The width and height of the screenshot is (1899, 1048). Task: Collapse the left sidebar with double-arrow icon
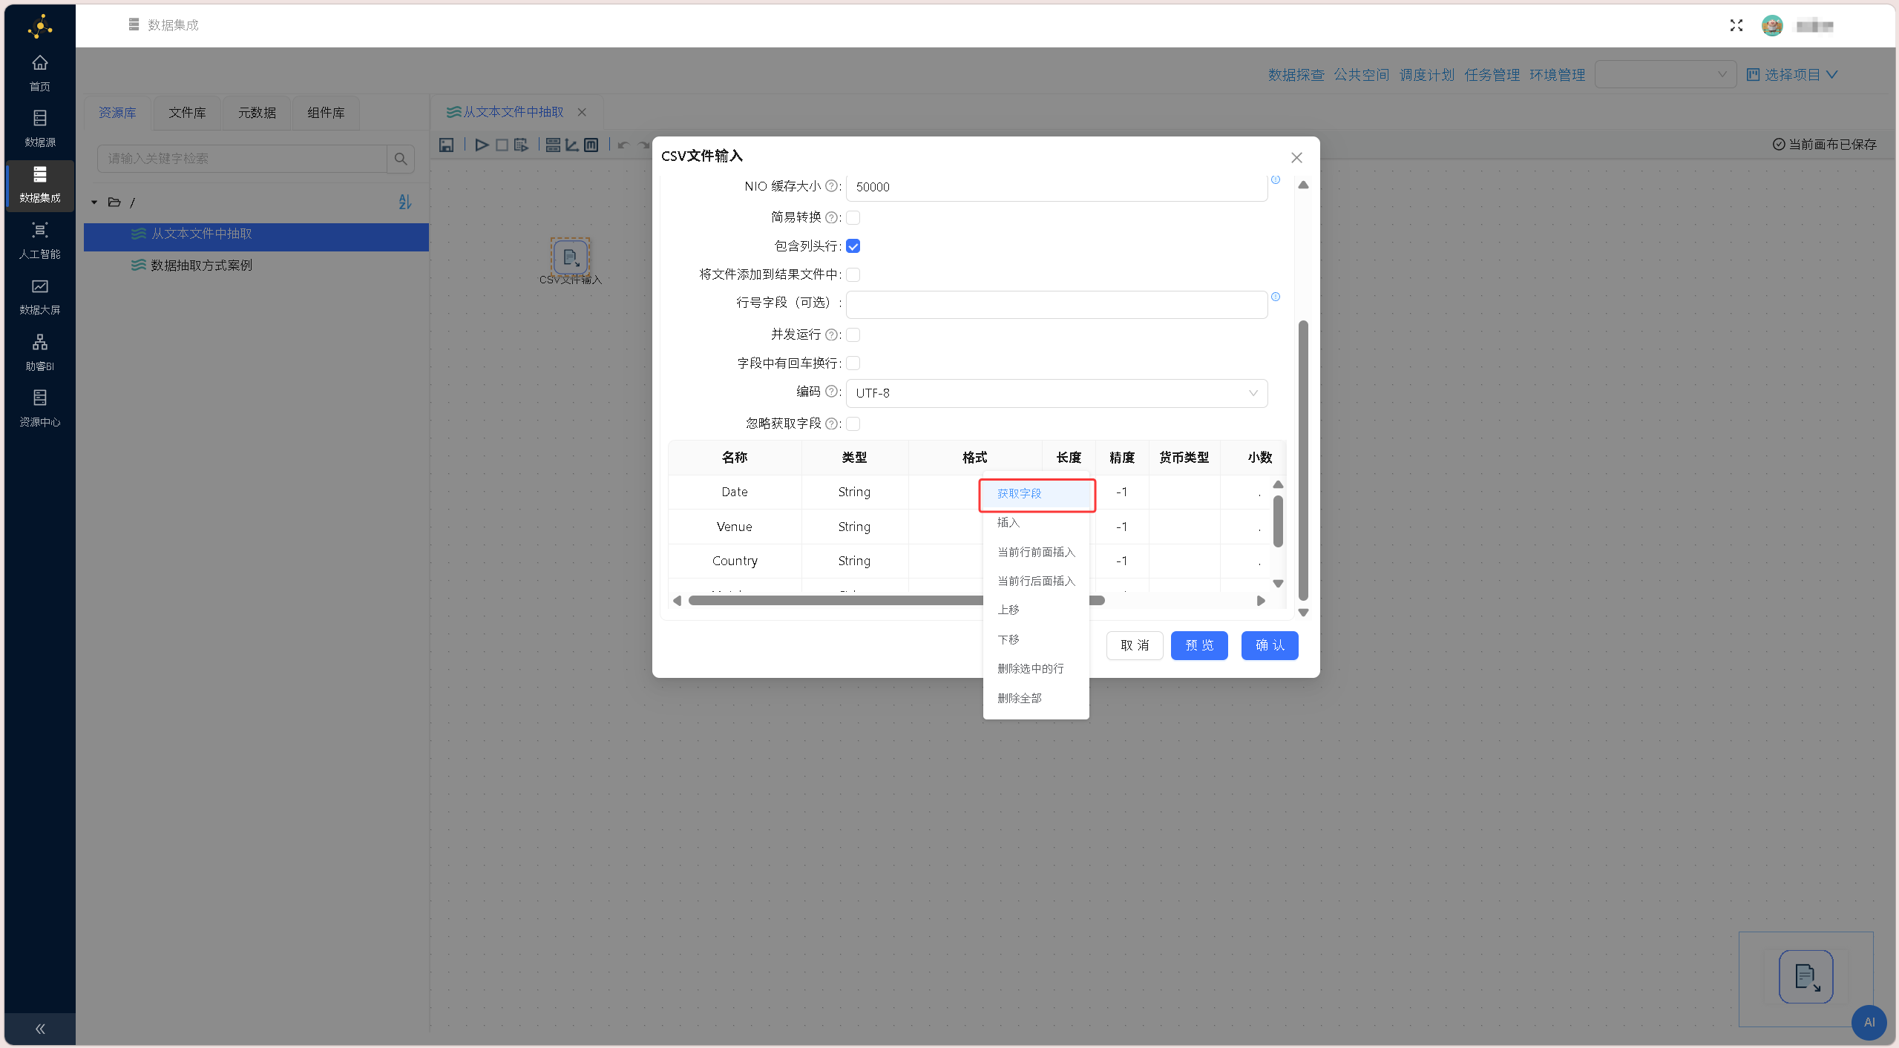pos(40,1029)
